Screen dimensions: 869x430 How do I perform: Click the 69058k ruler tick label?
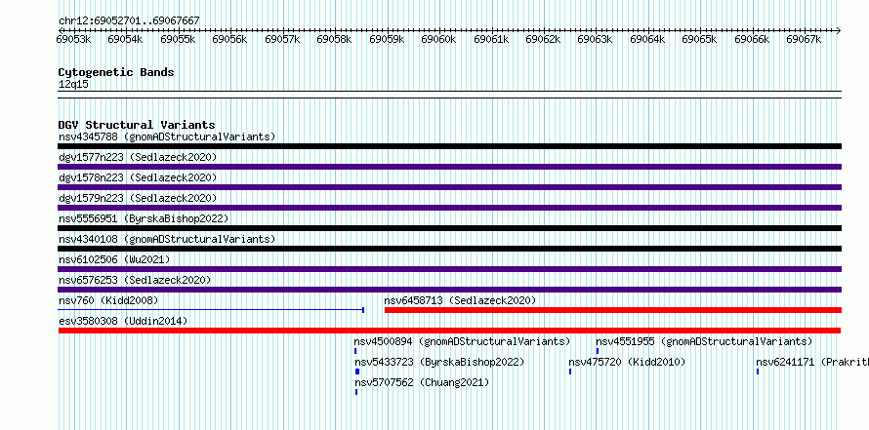click(x=334, y=39)
